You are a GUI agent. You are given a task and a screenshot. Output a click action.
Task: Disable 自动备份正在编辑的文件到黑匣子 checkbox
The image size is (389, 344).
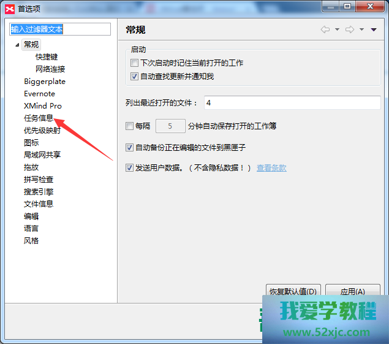pyautogui.click(x=129, y=148)
